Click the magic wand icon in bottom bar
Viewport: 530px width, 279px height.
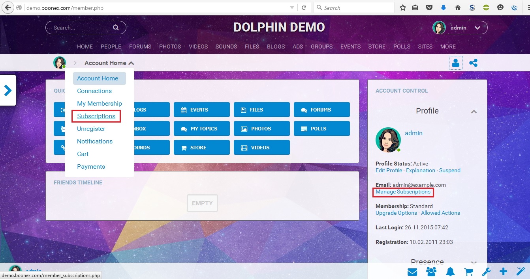click(x=521, y=272)
